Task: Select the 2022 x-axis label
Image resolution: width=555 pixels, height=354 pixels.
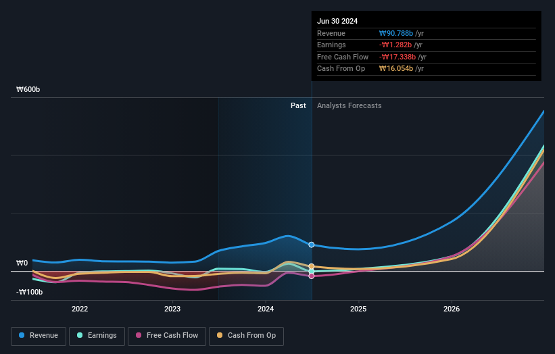Action: pyautogui.click(x=80, y=309)
